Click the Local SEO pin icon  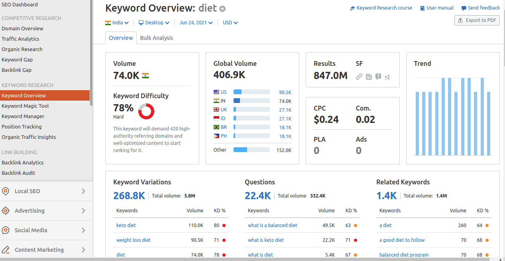[x=6, y=191]
